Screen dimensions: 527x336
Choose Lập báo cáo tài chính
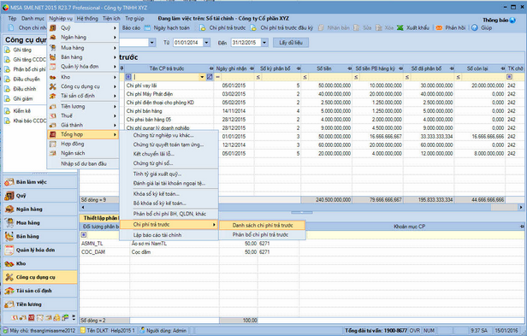(x=169, y=235)
